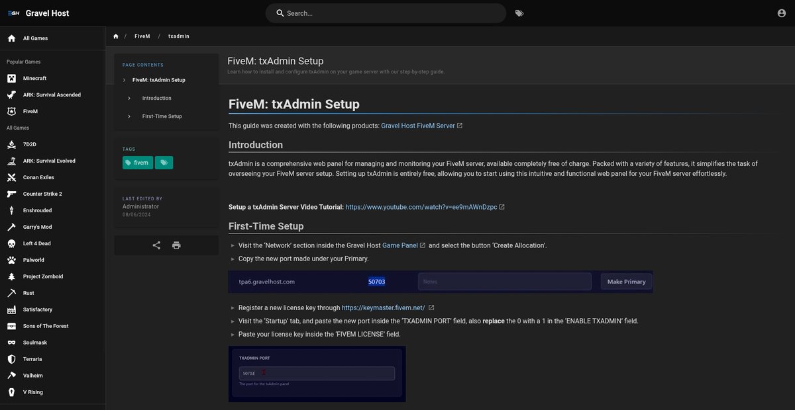Click the Administrator editor name

141,206
